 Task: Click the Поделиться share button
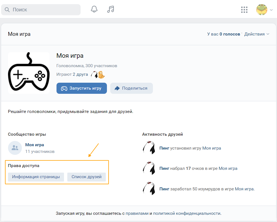(131, 88)
